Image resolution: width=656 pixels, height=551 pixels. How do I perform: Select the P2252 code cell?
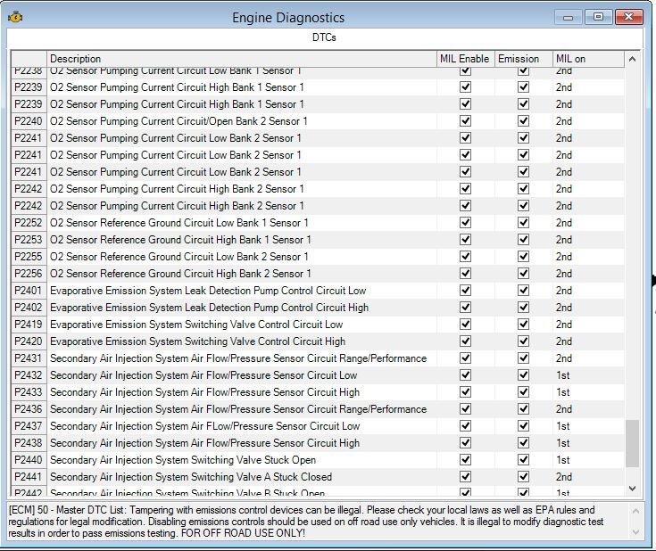29,223
